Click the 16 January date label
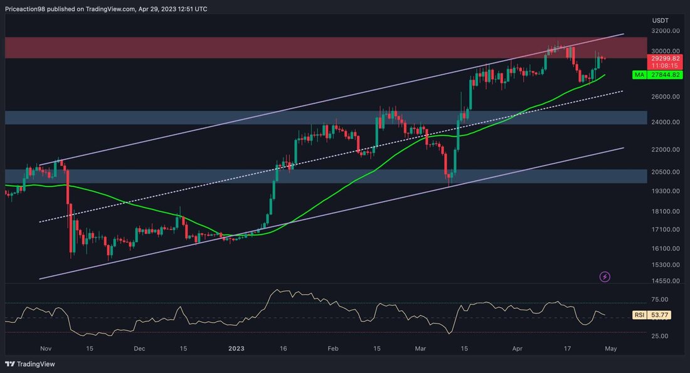The width and height of the screenshot is (690, 373). (x=283, y=349)
